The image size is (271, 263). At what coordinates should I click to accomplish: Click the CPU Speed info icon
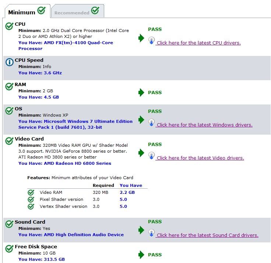[10, 62]
